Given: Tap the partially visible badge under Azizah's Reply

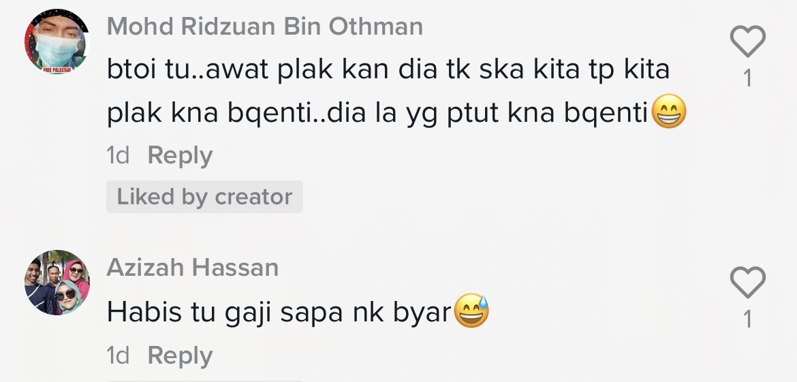Looking at the screenshot, I should point(204,379).
